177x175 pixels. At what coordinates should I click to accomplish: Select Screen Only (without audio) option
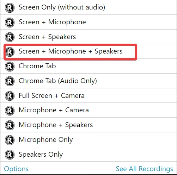pyautogui.click(x=88, y=7)
